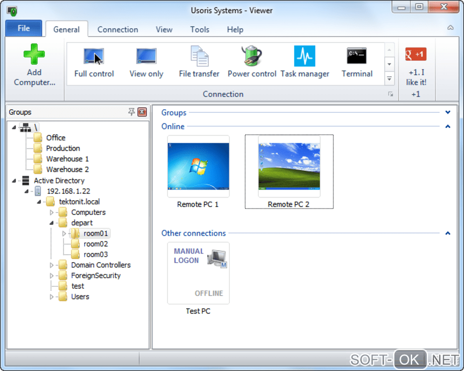Switch to the Tools tab
464x371 pixels.
point(200,30)
